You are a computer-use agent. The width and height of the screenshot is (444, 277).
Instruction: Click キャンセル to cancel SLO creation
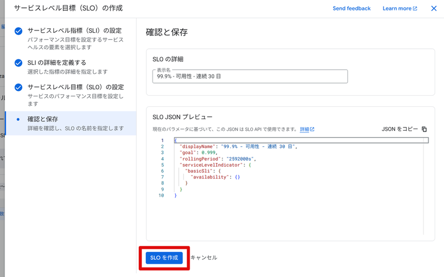(204, 258)
